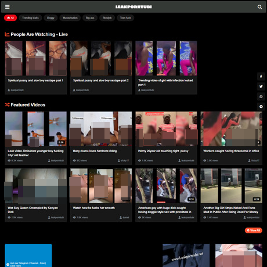Share the page via Facebook icon
Screen dimensions: 267x267
(261, 77)
